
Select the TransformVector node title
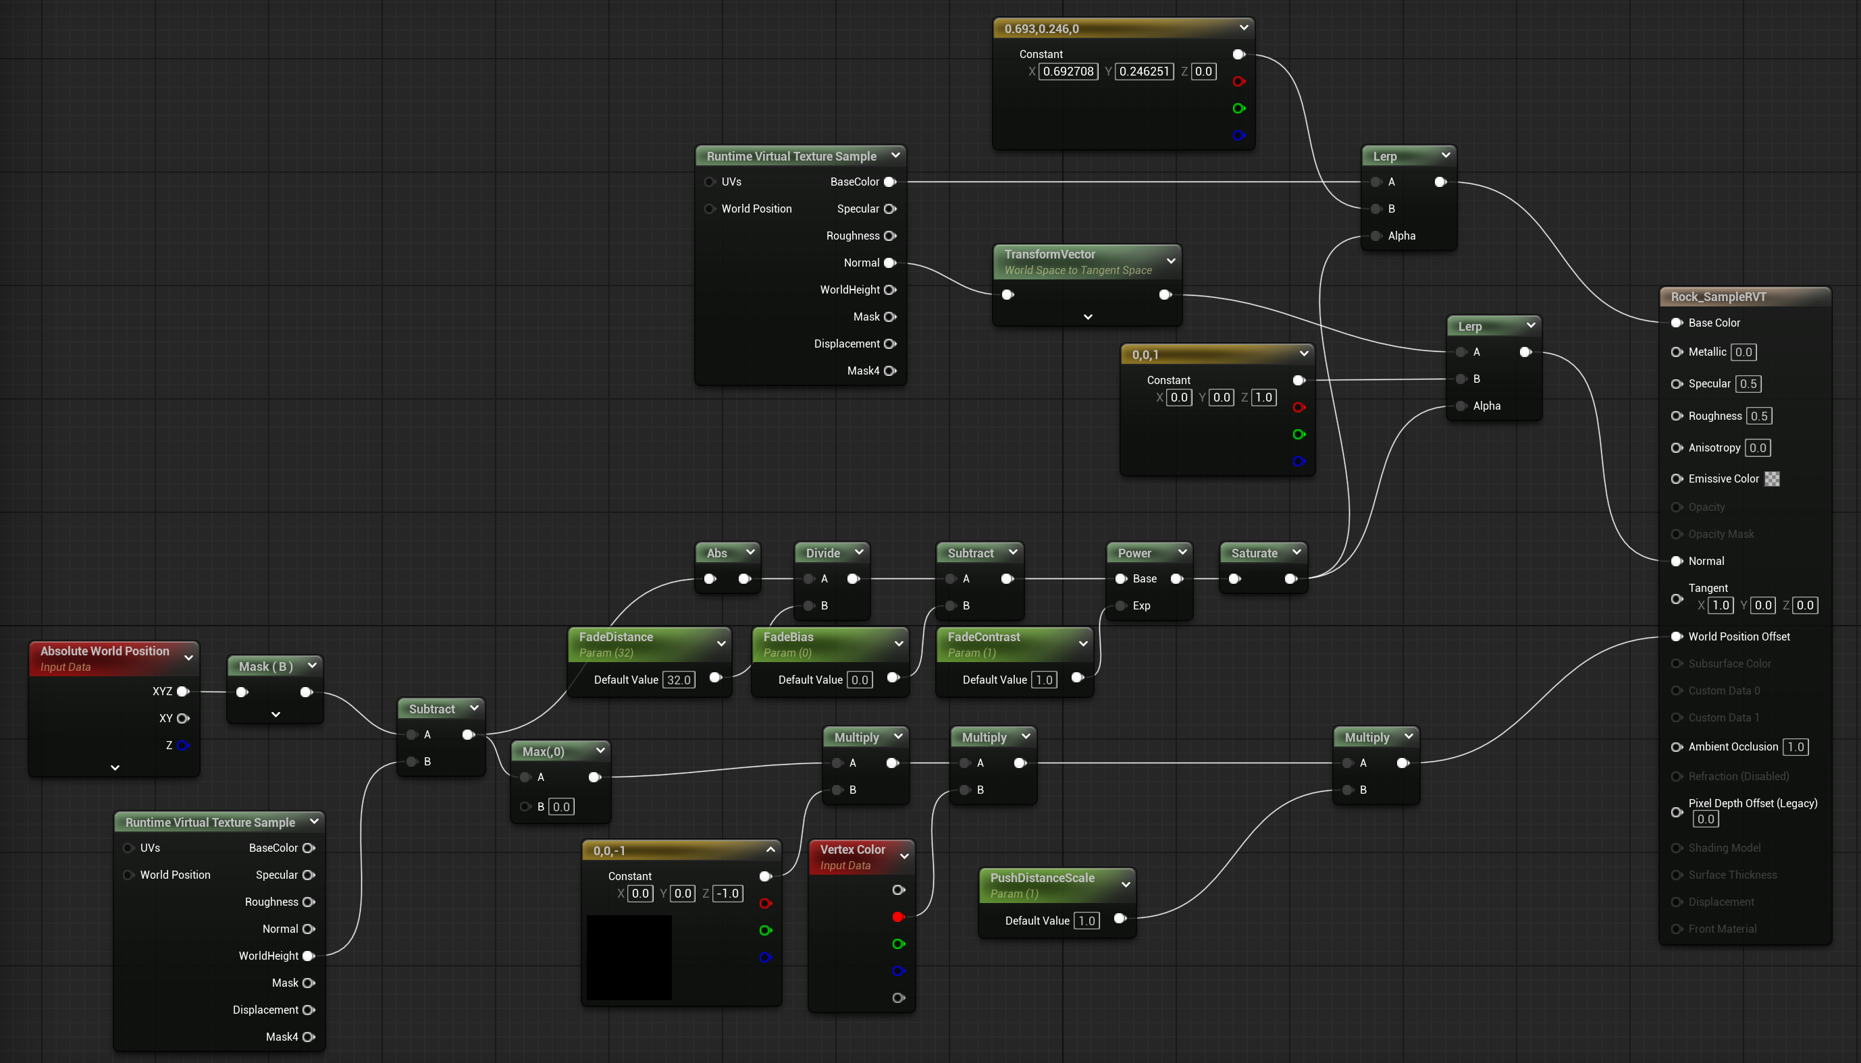tap(1049, 254)
